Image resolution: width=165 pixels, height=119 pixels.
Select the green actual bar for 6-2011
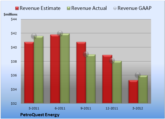point(65,68)
